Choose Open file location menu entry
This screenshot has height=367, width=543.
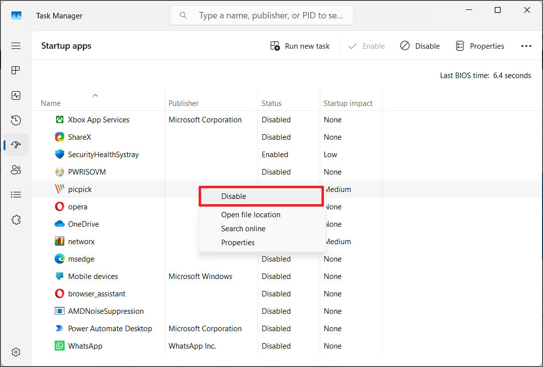[x=251, y=215]
